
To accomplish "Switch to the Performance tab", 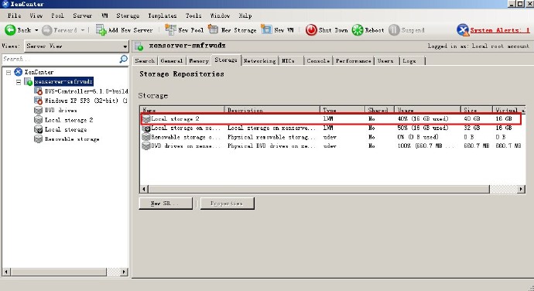I will [353, 60].
